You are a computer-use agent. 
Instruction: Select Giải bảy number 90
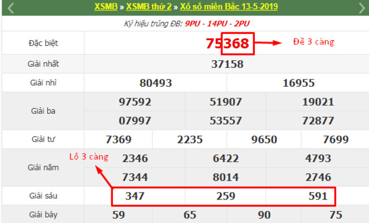[264, 215]
